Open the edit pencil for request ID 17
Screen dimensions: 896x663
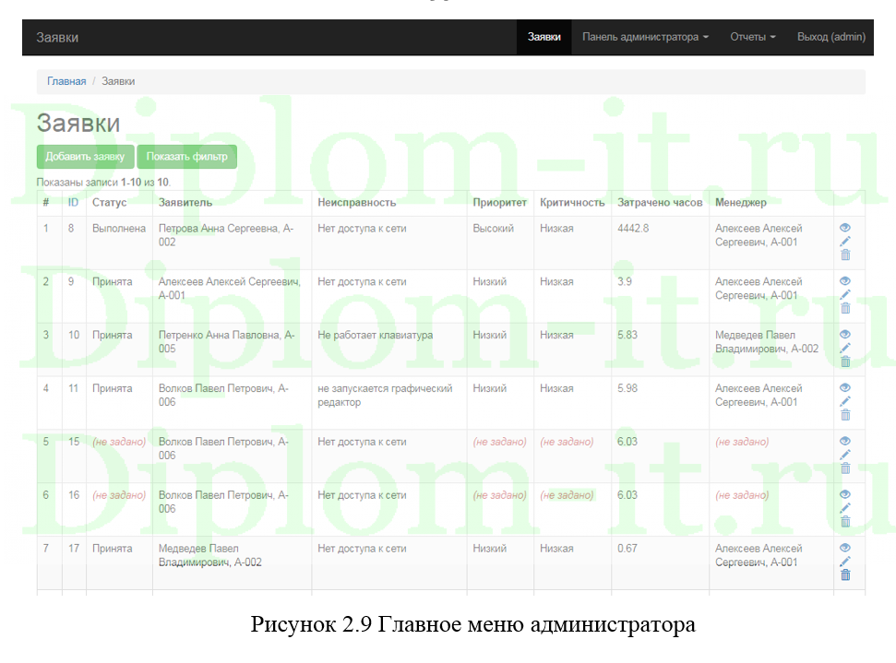844,562
